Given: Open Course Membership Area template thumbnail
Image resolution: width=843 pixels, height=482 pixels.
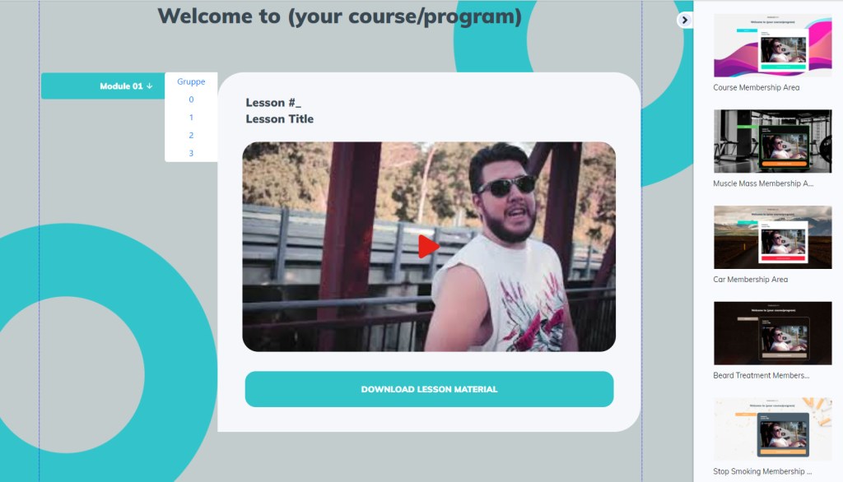Looking at the screenshot, I should pos(772,45).
